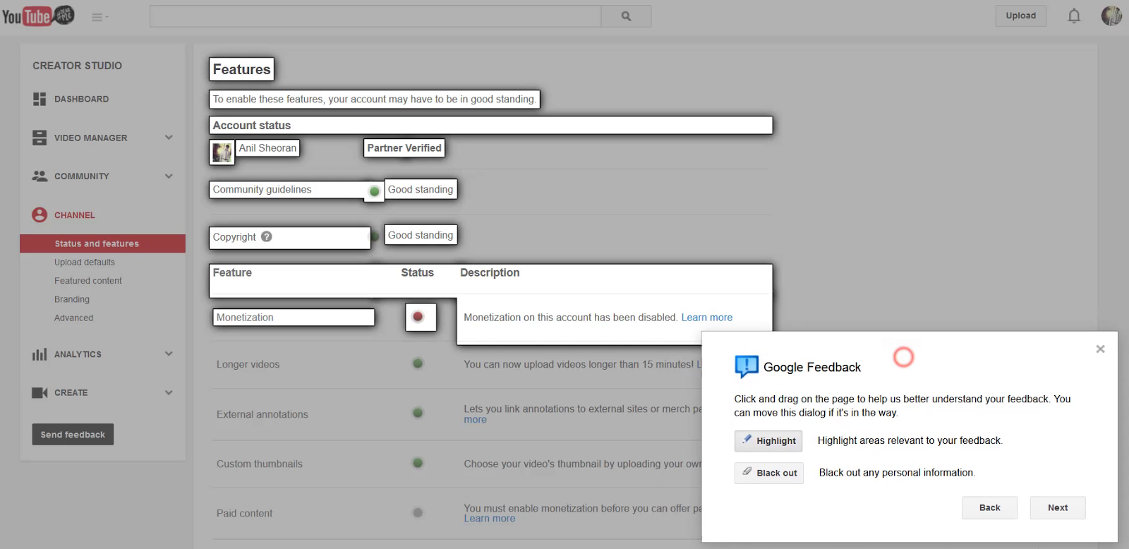
Task: Click the Copyright help question mark
Action: point(267,236)
